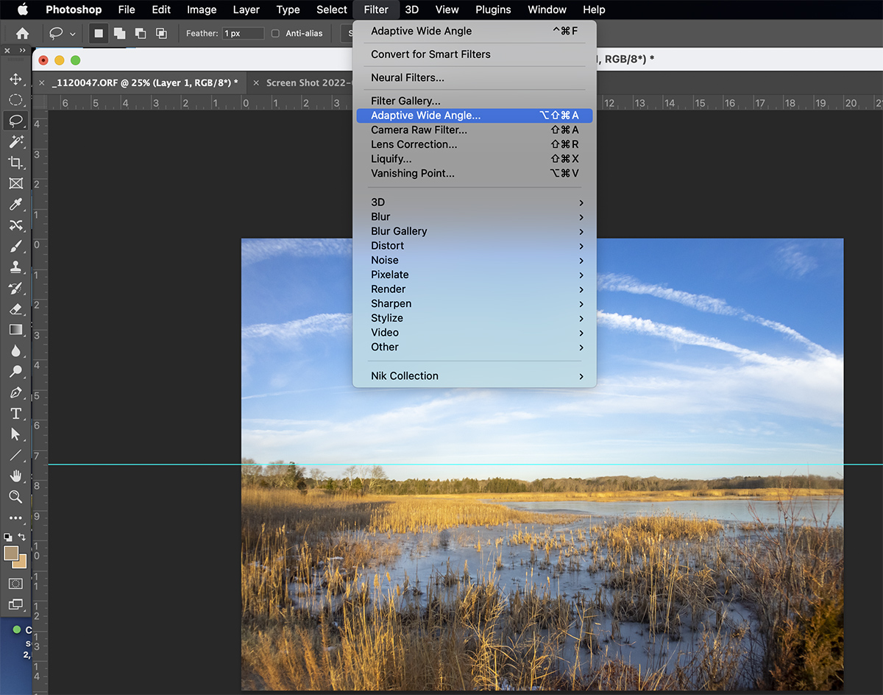Click the Zoom tool magnifier
Screen dimensions: 883x695
(x=15, y=497)
